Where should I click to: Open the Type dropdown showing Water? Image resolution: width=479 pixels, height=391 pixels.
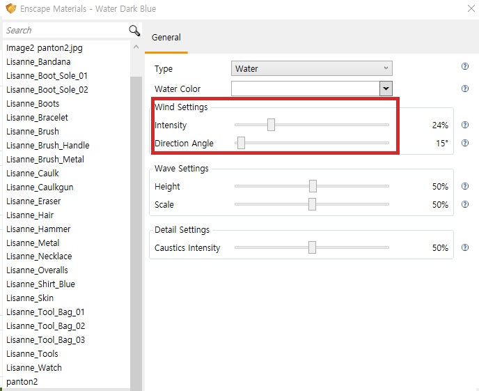[x=312, y=68]
